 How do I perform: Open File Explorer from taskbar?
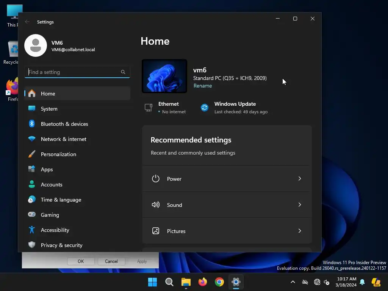point(186,282)
